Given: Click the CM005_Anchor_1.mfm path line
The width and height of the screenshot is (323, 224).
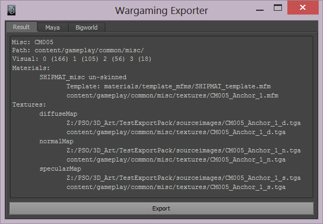Looking at the screenshot, I should pos(172,95).
